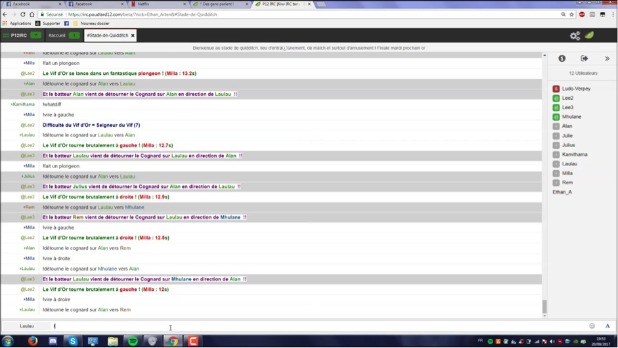Open the Facebook bookmark icon in bookmarks bar

pos(66,24)
